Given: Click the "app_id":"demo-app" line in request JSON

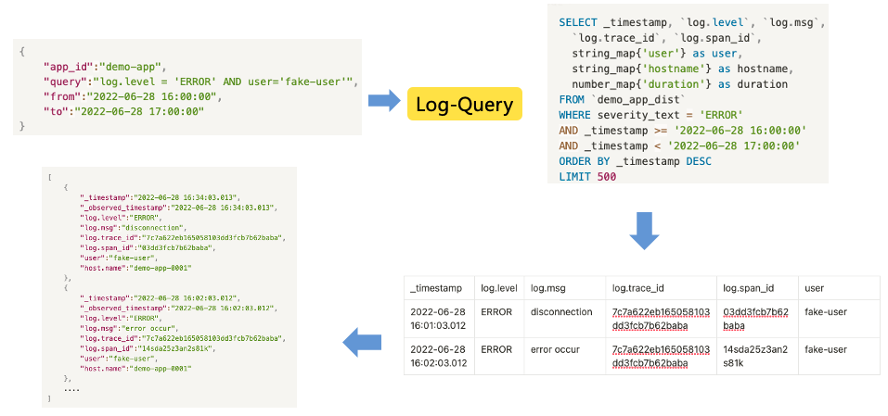Looking at the screenshot, I should 103,67.
